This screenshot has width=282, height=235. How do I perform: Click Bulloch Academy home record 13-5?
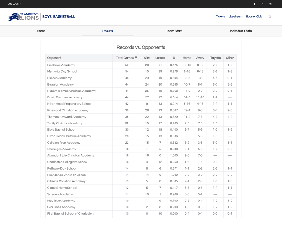point(187,78)
